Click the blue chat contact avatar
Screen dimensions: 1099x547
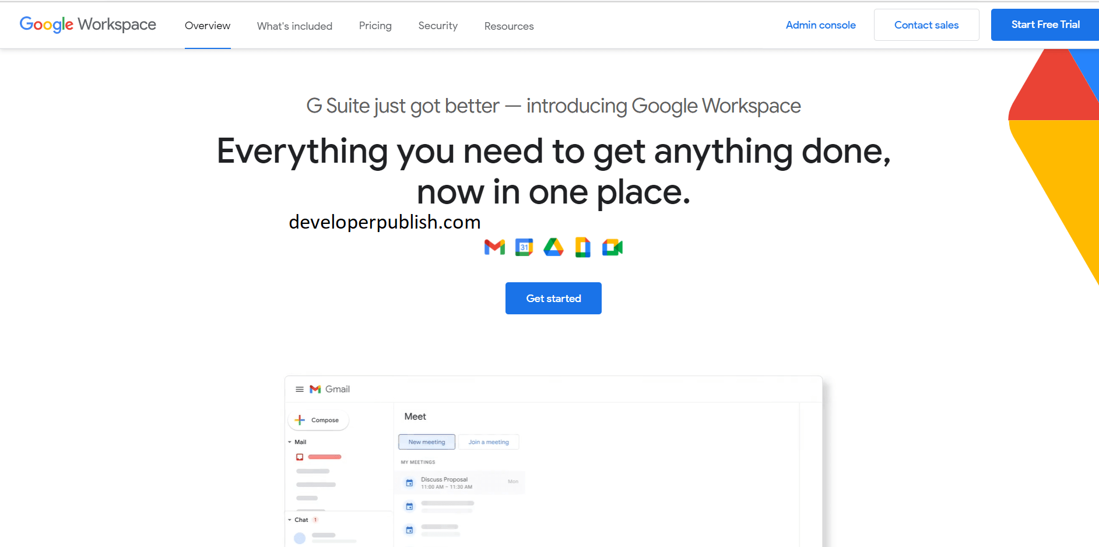(300, 538)
